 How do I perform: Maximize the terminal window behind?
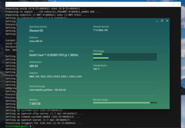point(173,4)
